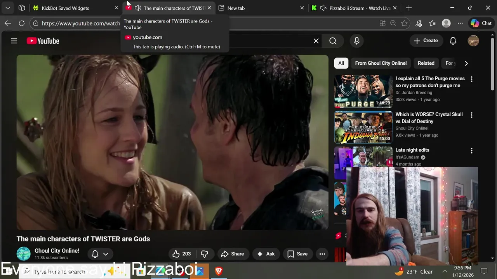Open the app available install icon
This screenshot has height=279, width=497.
tap(382, 23)
